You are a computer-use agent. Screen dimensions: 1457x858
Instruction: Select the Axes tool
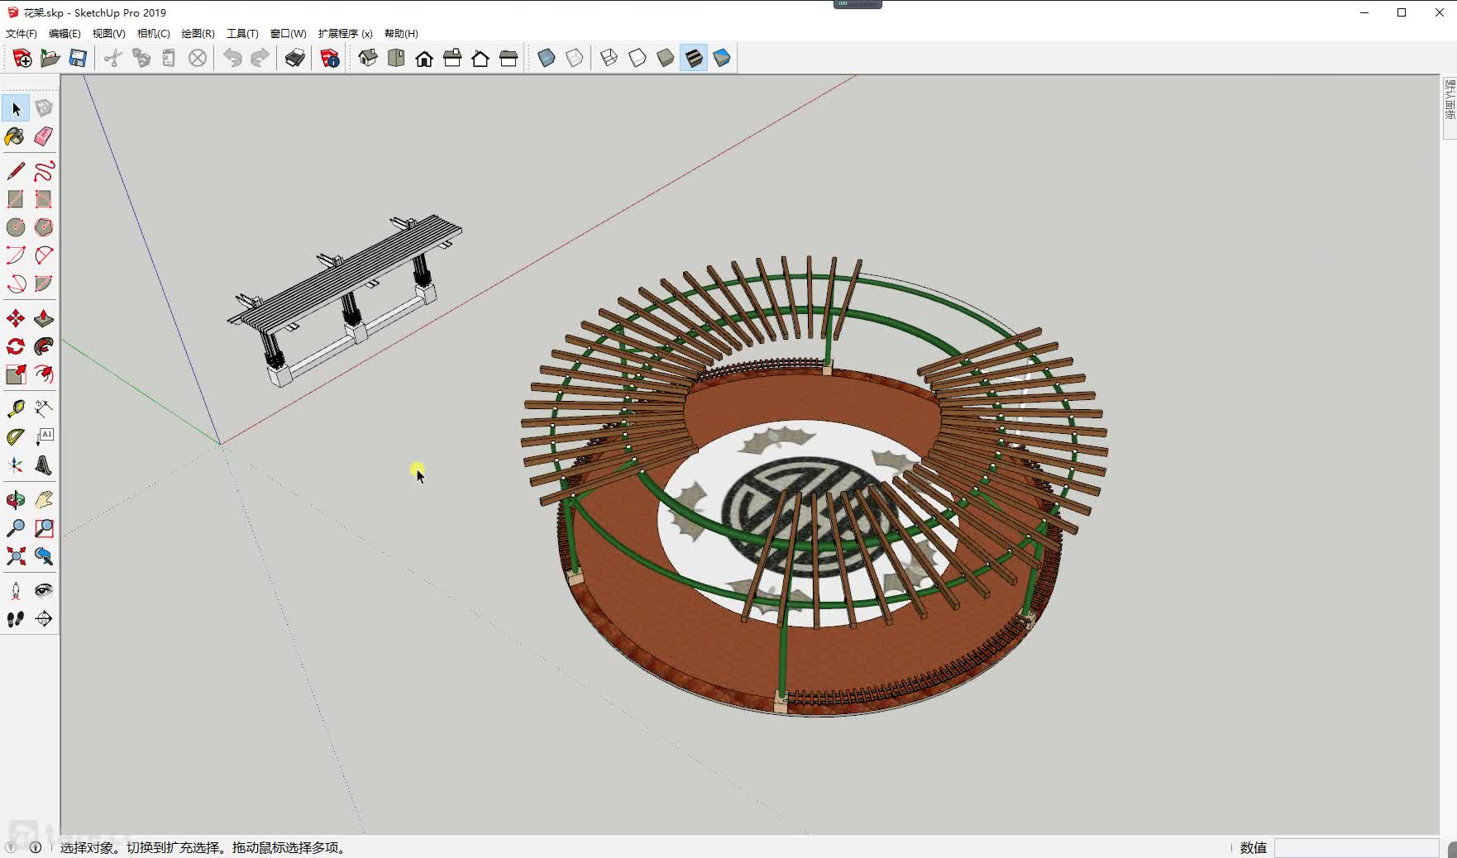point(16,465)
